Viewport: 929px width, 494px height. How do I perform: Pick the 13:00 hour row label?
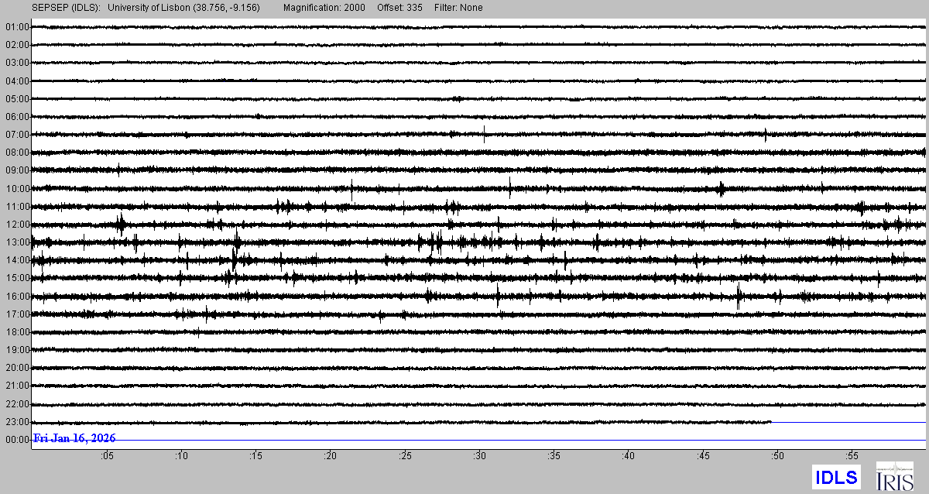[x=17, y=242]
